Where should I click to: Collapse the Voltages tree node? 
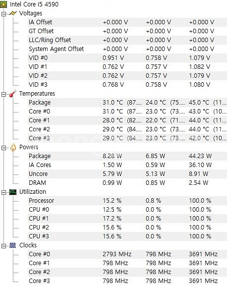[x=3, y=14]
